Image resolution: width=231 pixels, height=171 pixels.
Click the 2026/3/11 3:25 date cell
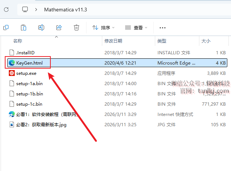pyautogui.click(x=121, y=124)
